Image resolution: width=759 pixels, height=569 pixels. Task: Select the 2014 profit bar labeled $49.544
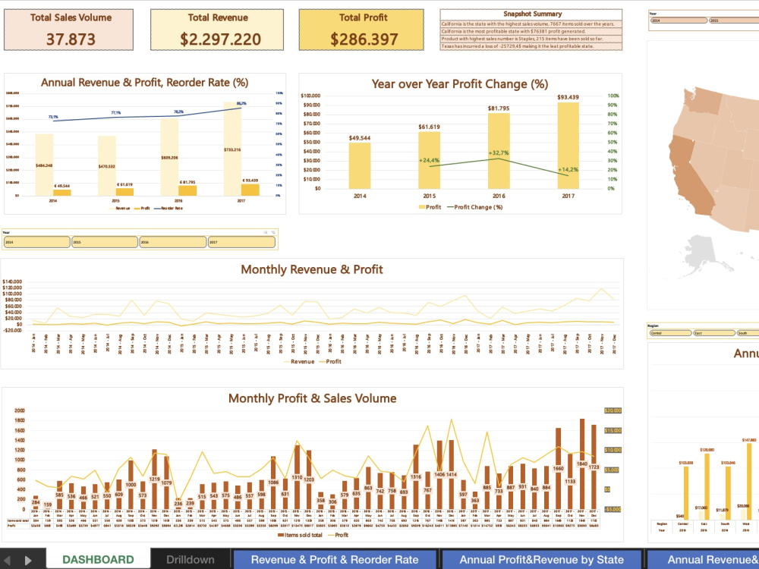click(x=360, y=165)
